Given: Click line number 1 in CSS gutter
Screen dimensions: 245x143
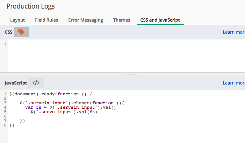Looking at the screenshot, I should click(5, 43).
